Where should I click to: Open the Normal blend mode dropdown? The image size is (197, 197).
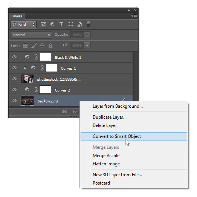(x=31, y=35)
